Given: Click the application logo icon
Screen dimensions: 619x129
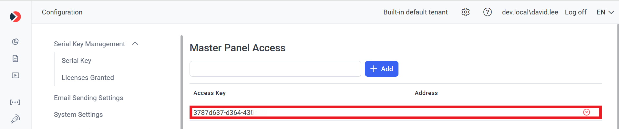Looking at the screenshot, I should [x=15, y=17].
